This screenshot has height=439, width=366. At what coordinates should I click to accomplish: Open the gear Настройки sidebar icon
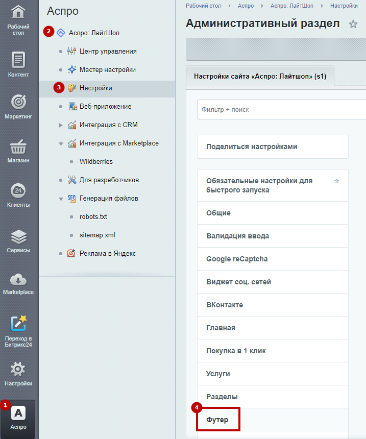[x=18, y=369]
